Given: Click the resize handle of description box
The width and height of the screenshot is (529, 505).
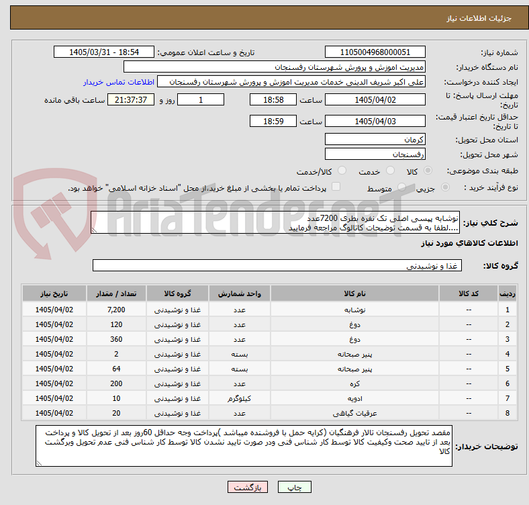Looking at the screenshot, I should [94, 230].
